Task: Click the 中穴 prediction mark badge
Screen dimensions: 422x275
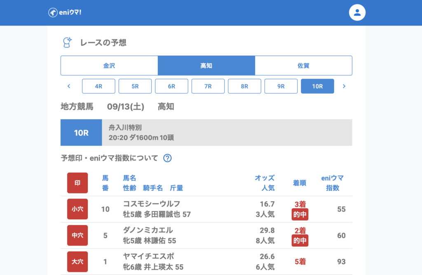Action: click(x=77, y=235)
